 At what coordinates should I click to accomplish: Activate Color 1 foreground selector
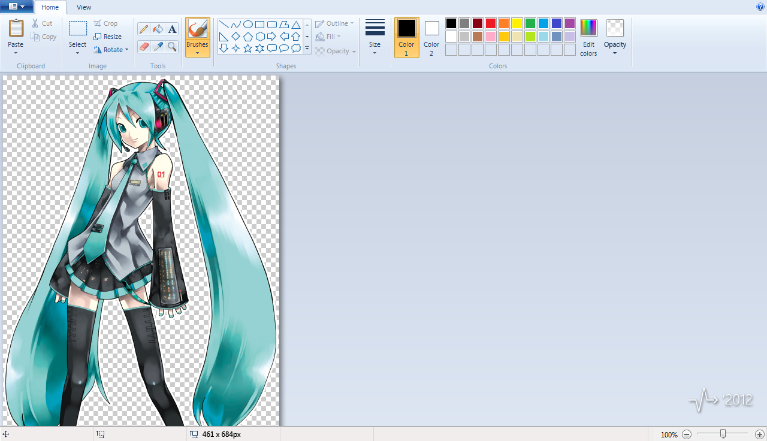[406, 37]
